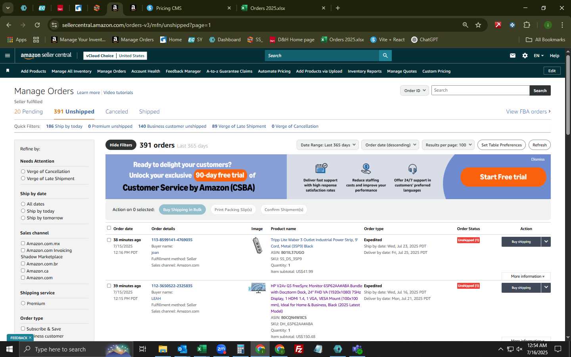Open the Automate Pricing menu item
Viewport: 571px width, 357px height.
[x=274, y=71]
